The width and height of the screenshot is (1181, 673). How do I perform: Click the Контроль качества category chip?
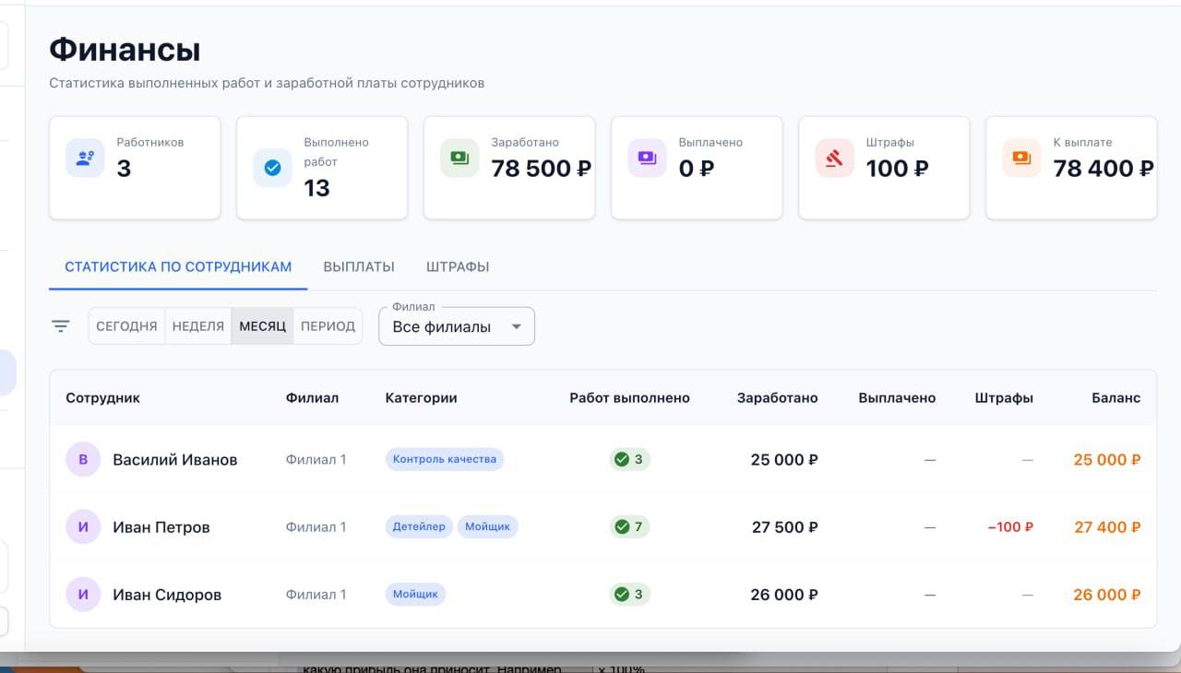(445, 459)
